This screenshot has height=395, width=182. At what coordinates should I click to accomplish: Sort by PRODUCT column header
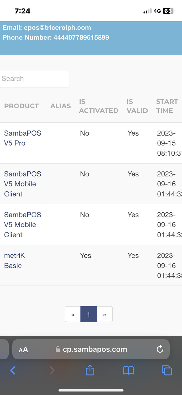22,106
